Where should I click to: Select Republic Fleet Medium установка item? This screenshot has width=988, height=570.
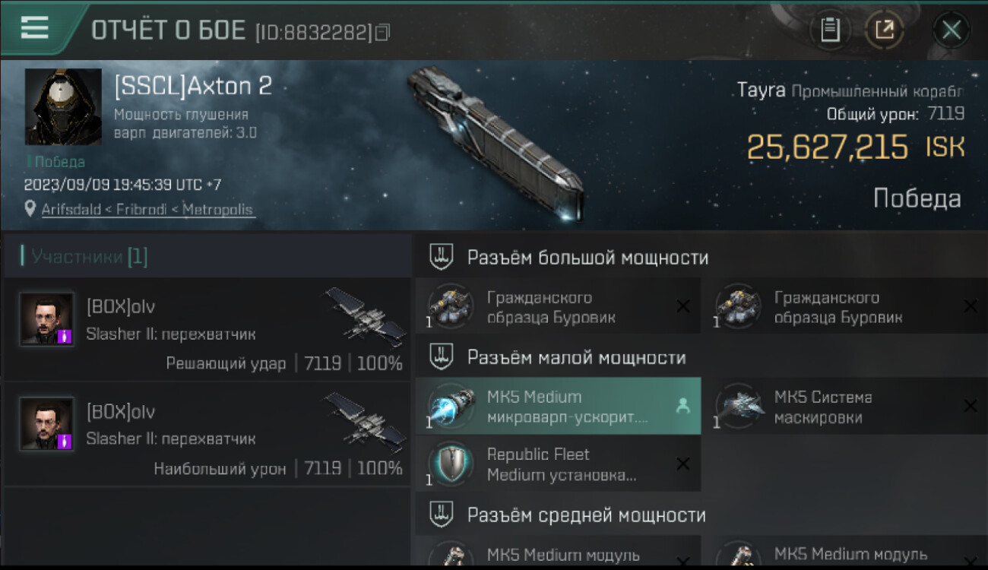point(558,464)
